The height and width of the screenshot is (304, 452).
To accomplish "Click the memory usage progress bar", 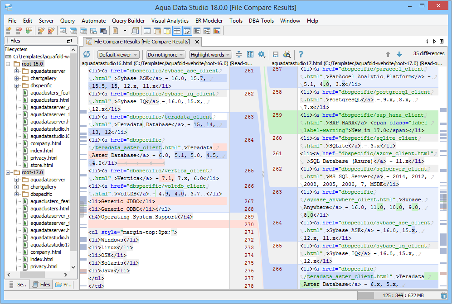I will click(x=398, y=295).
